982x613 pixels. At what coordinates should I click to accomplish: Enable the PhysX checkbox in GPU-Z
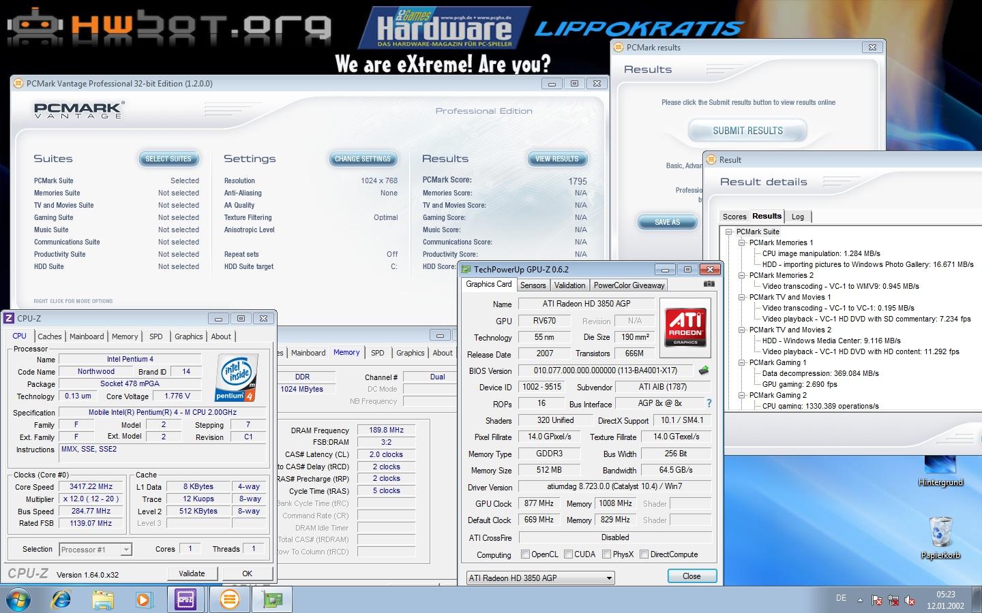point(606,554)
